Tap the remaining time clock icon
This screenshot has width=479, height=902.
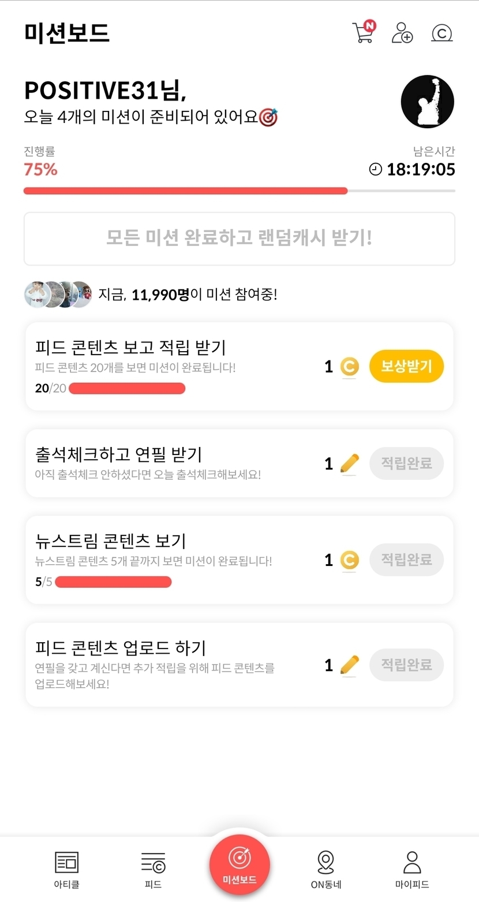[x=376, y=169]
